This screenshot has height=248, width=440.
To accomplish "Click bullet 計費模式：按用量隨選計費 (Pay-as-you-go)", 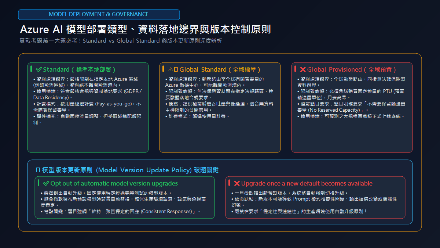I will 87,107.
